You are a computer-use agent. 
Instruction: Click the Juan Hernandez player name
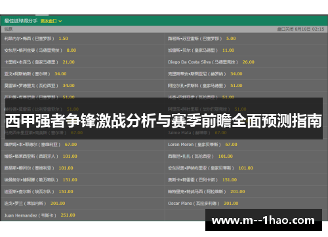pos(20,215)
